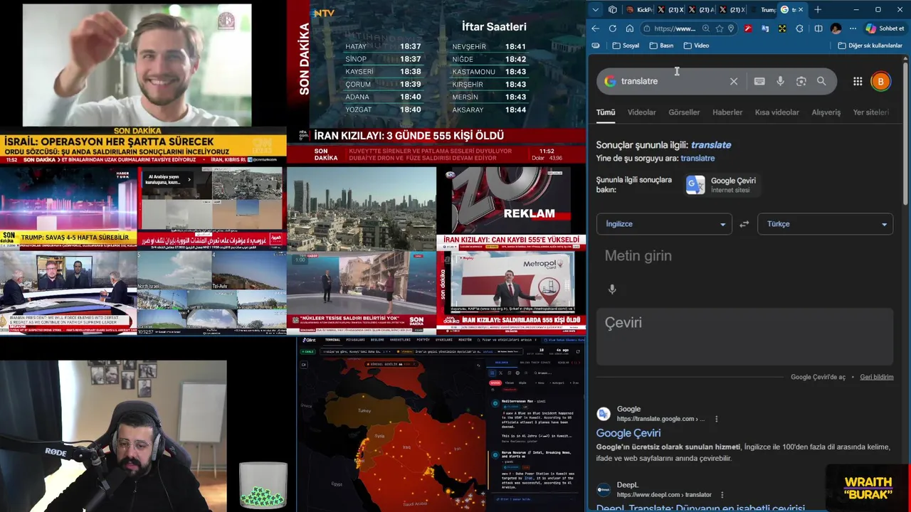Start voice search with the microphone
911x512 pixels.
pyautogui.click(x=780, y=81)
